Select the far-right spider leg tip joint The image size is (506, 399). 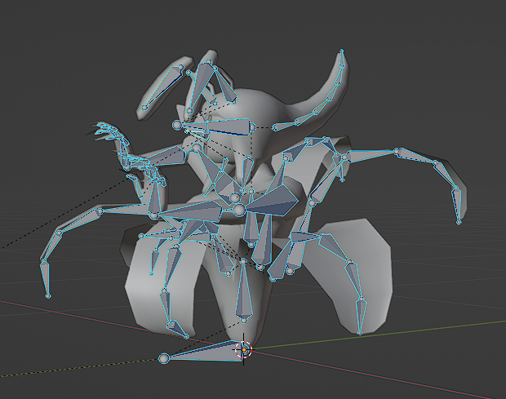[x=459, y=221]
